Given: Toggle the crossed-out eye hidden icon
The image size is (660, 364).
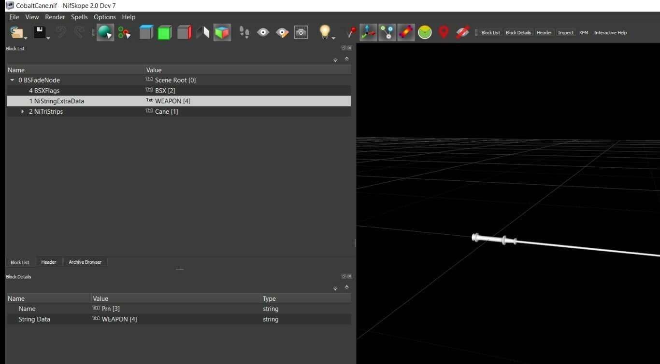Looking at the screenshot, I should coord(462,32).
